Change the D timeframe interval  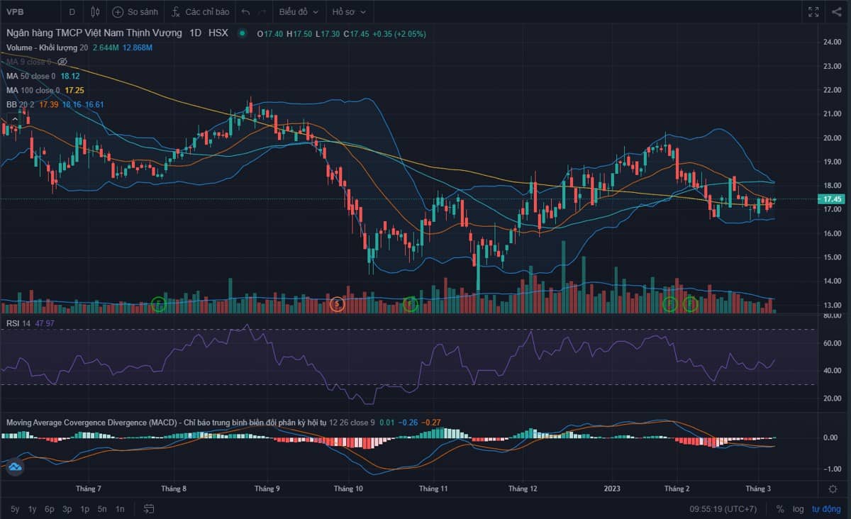(x=72, y=12)
